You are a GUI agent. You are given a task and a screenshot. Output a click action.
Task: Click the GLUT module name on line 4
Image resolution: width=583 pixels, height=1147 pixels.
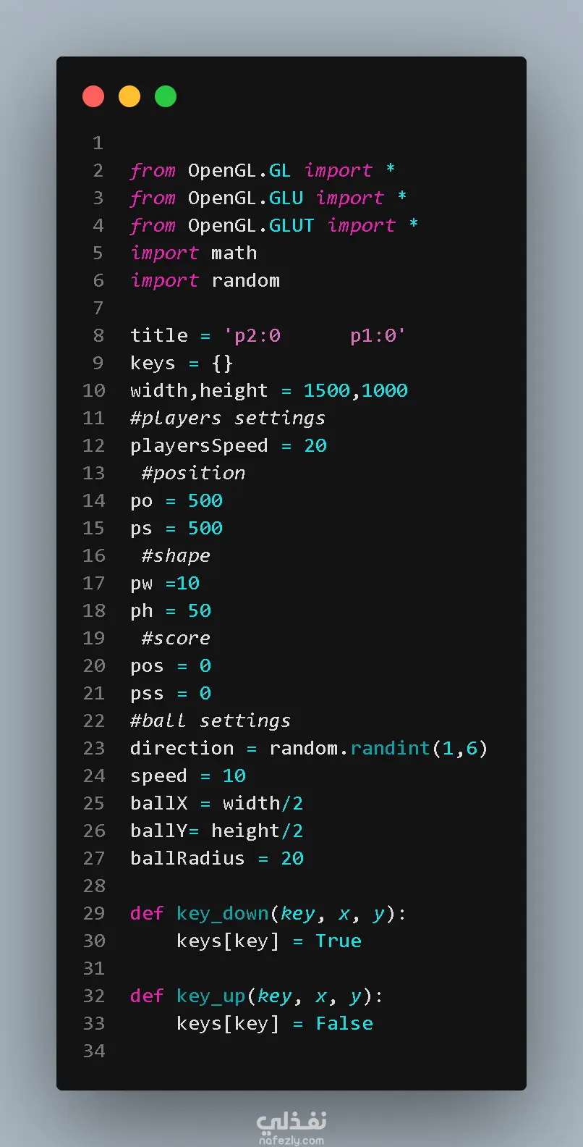[x=291, y=226]
